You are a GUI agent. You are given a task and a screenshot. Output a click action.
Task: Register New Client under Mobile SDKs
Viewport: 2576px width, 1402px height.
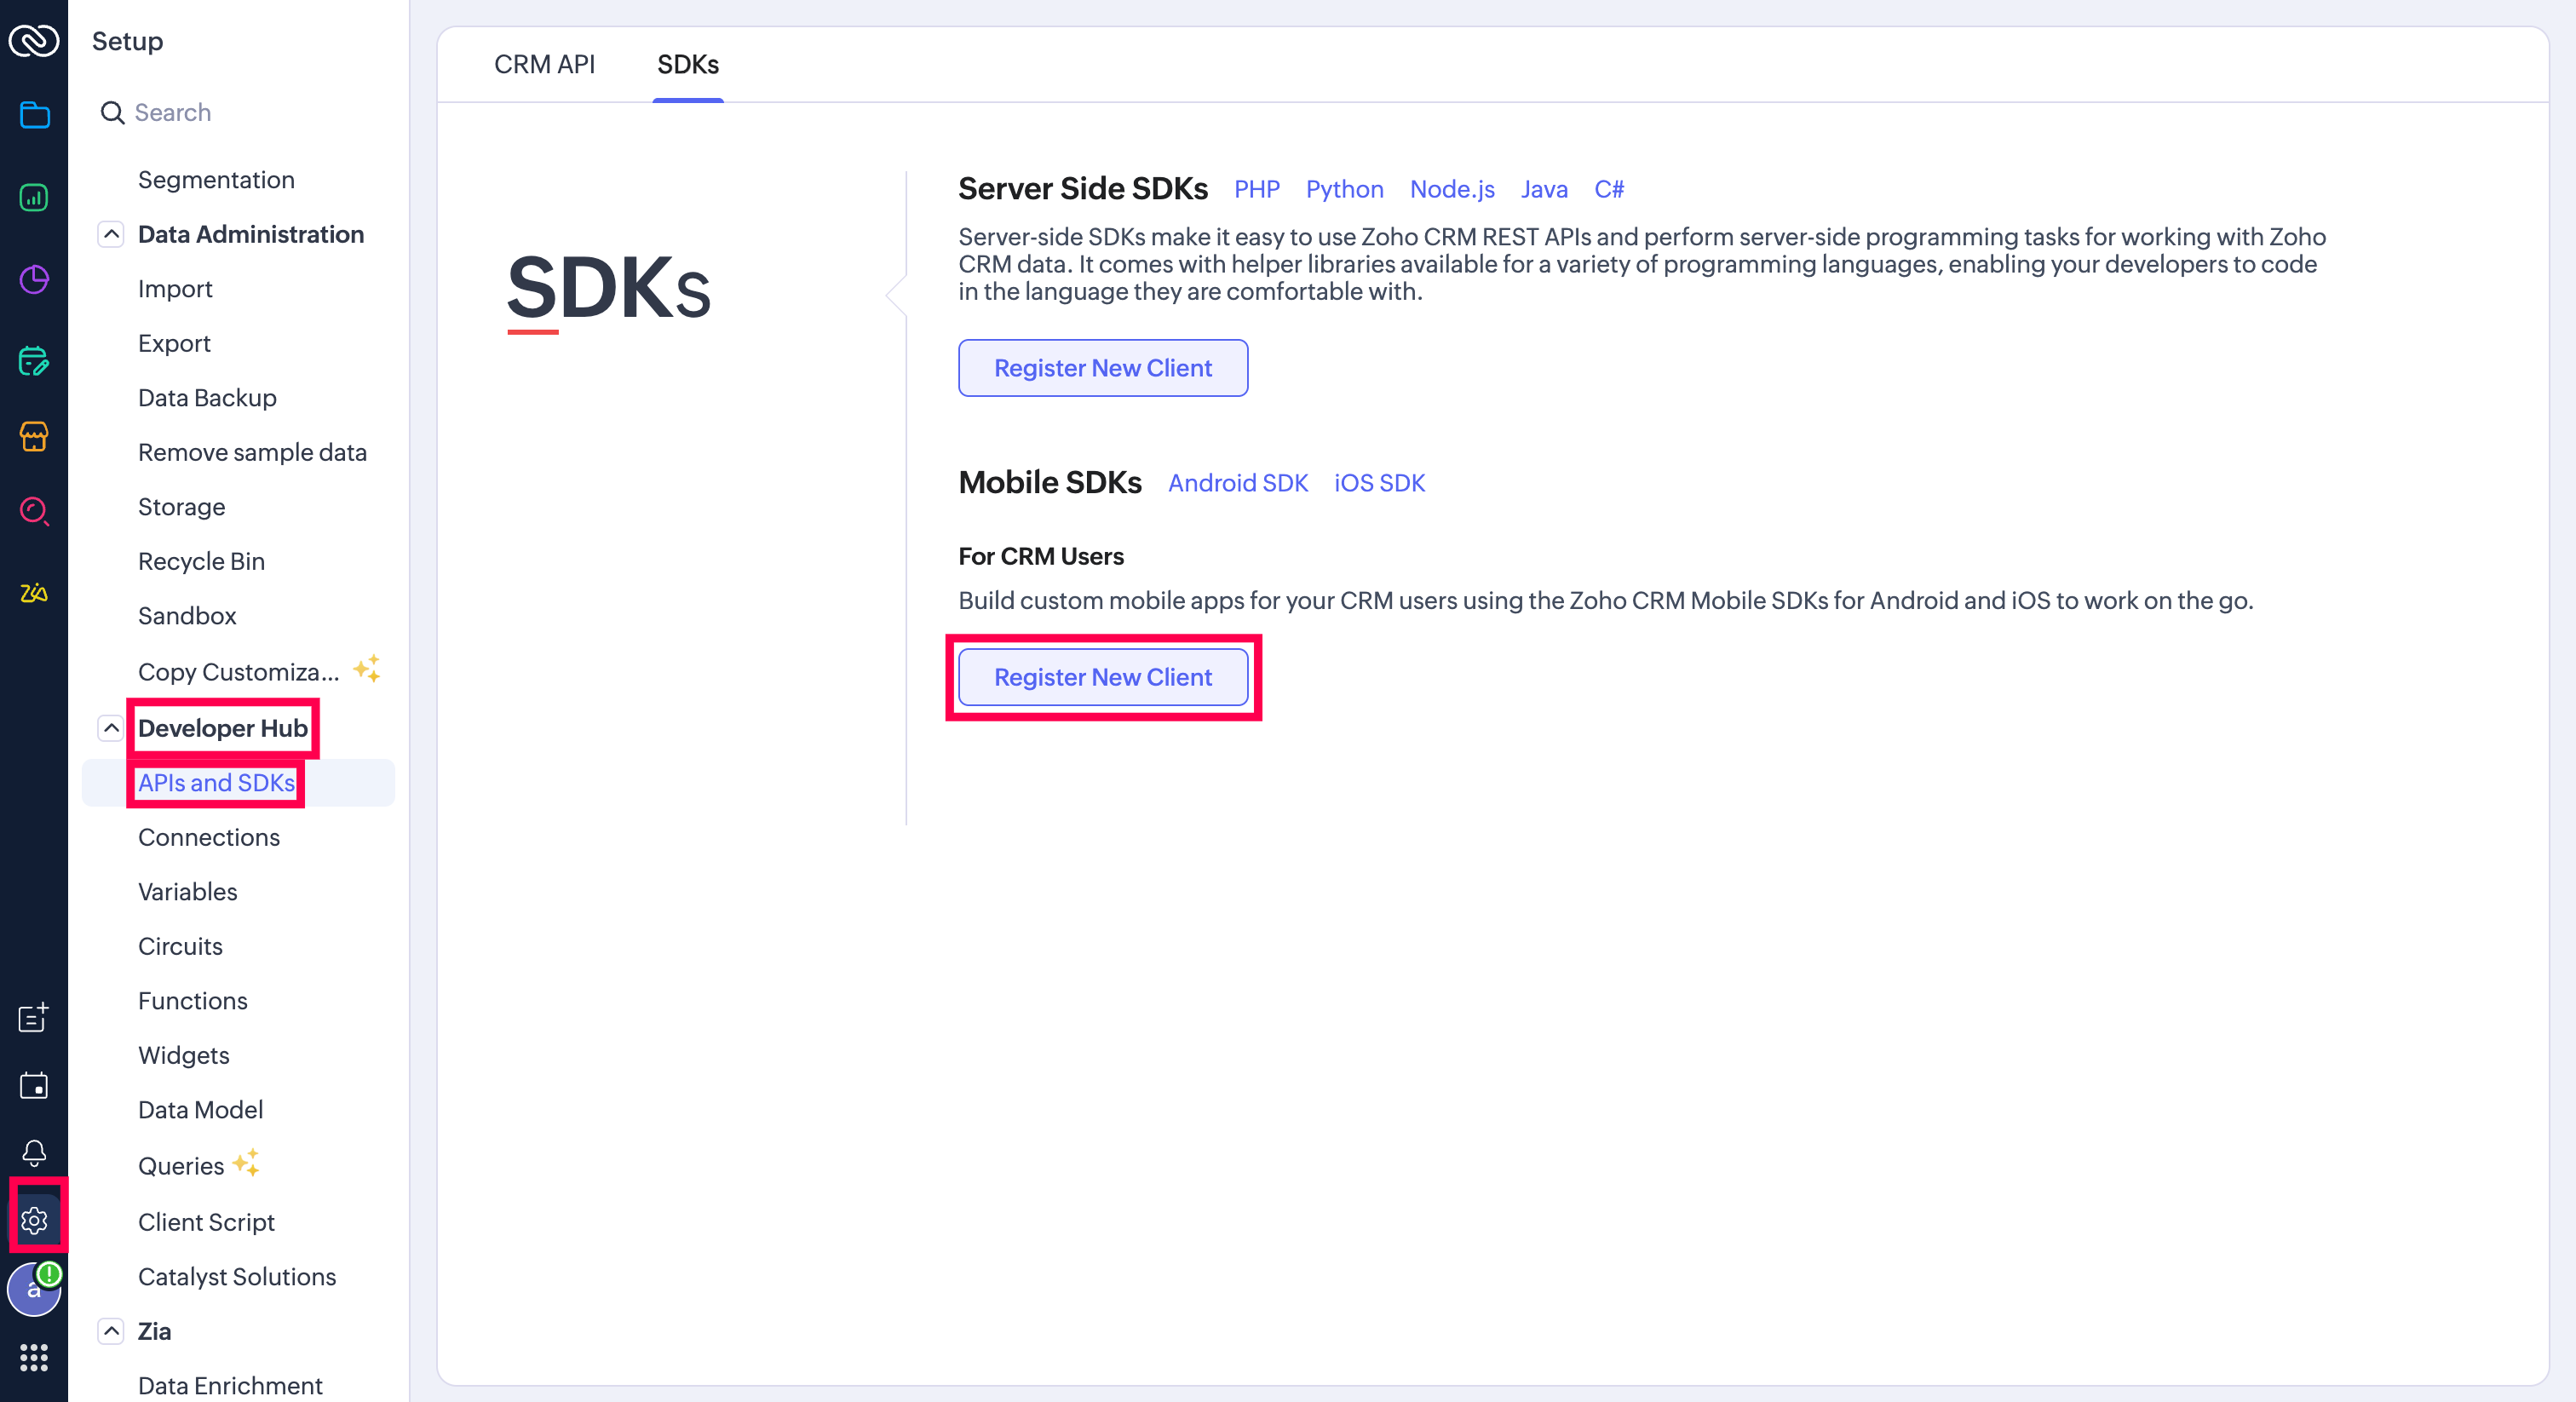click(1102, 677)
